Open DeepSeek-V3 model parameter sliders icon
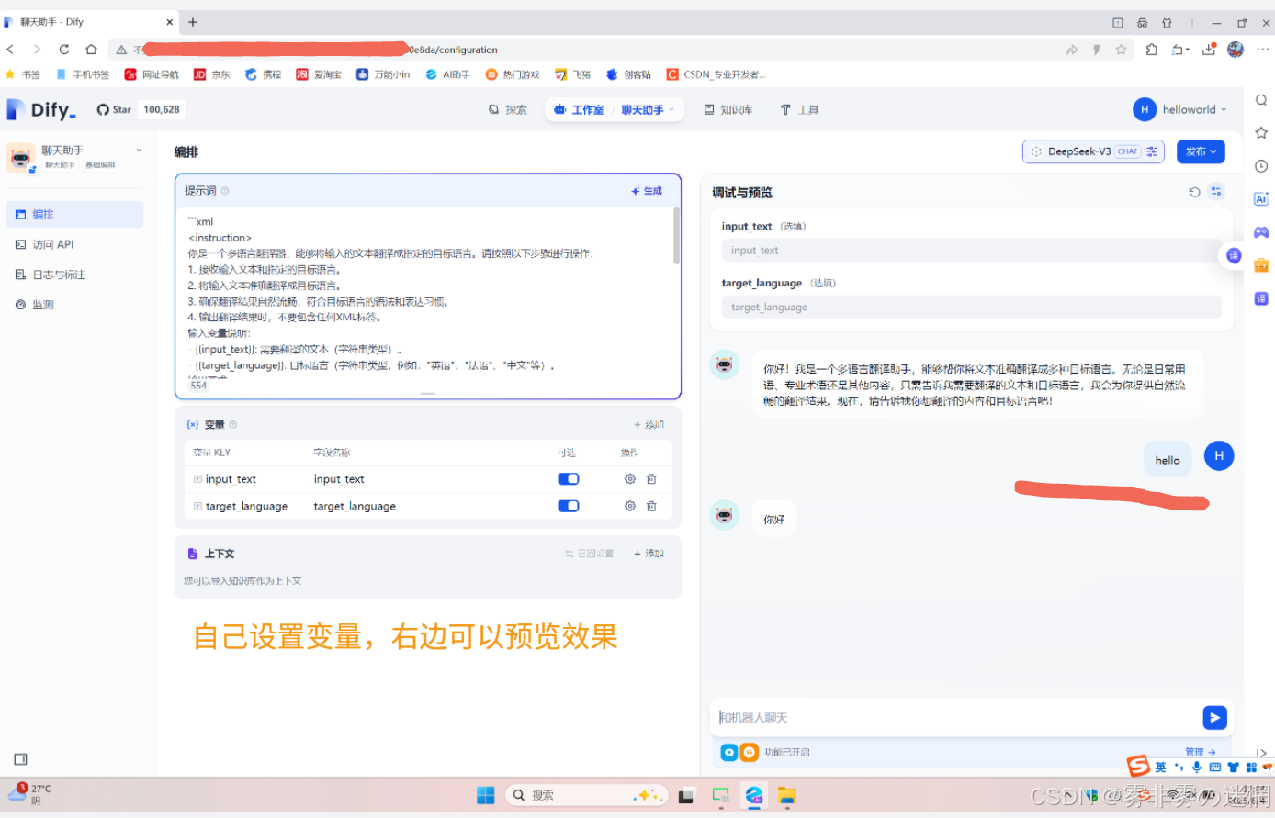 (1152, 151)
